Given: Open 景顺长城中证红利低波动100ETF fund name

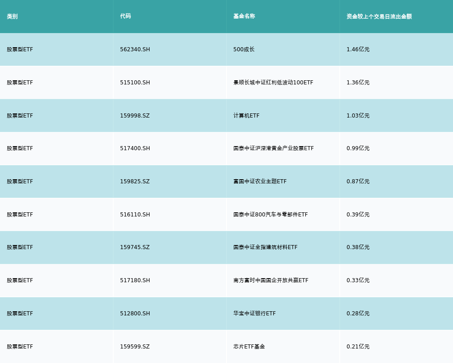Looking at the screenshot, I should 273,83.
